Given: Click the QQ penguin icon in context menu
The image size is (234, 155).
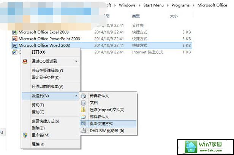Looking at the screenshot, I should (25, 61).
